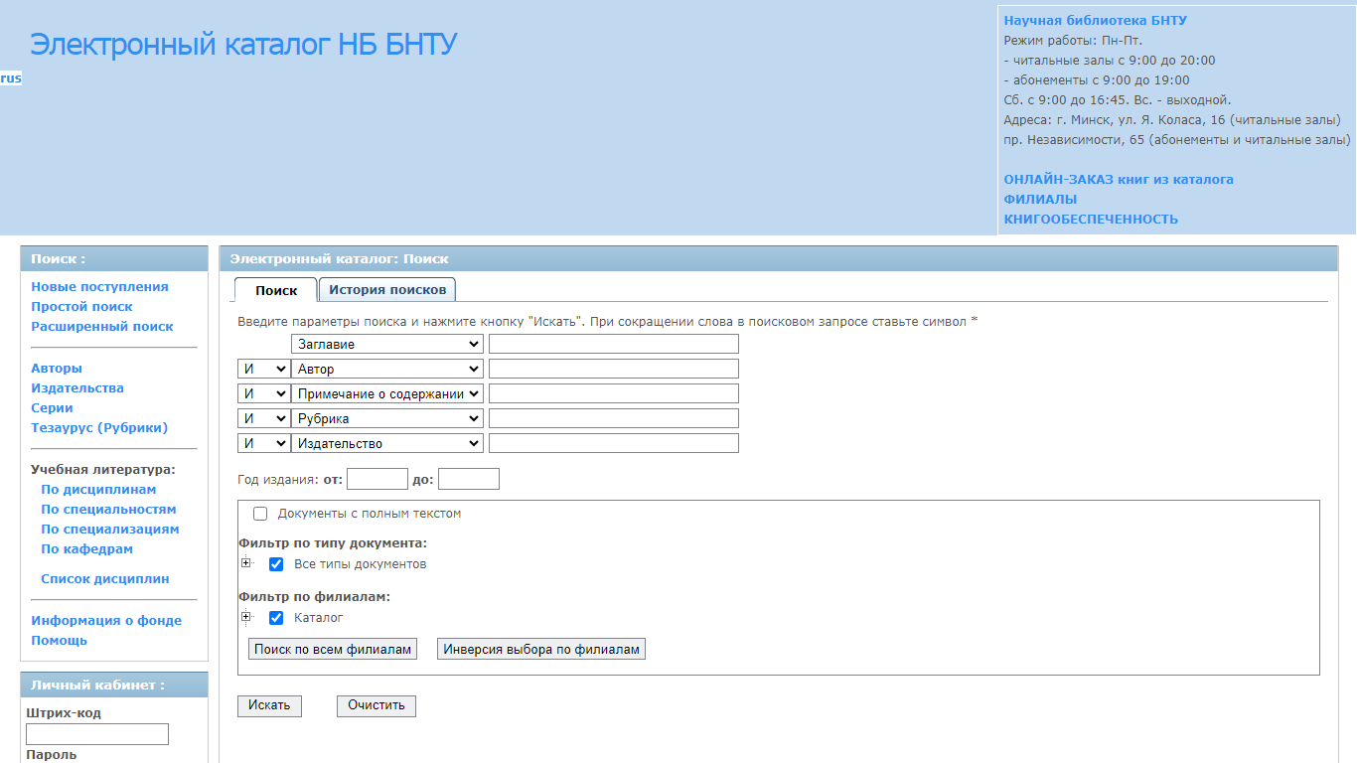Click the rus language link
This screenshot has height=763, width=1357.
[x=11, y=78]
